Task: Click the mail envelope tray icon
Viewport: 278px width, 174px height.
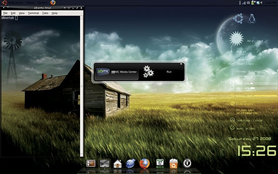Action: (x=248, y=3)
